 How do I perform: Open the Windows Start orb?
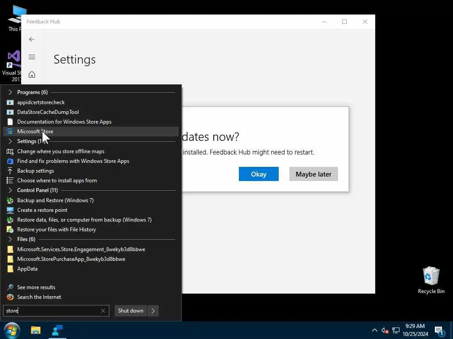pyautogui.click(x=12, y=330)
